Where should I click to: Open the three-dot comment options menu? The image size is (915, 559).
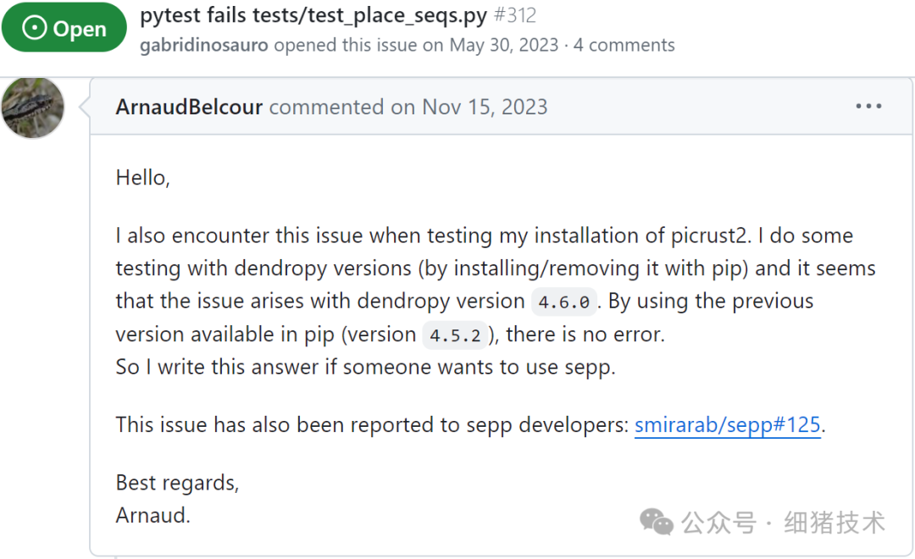pos(868,107)
